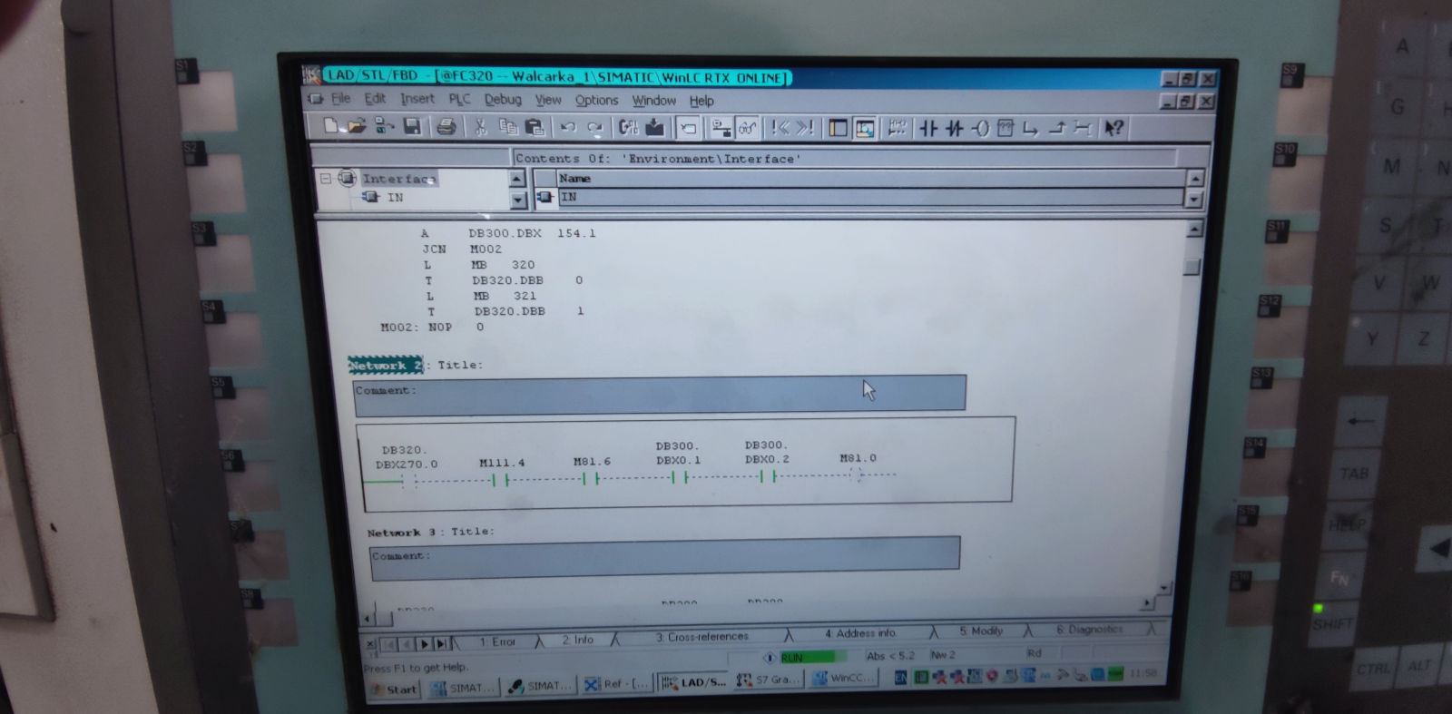
Task: Collapse the Interface tree node
Action: 325,179
